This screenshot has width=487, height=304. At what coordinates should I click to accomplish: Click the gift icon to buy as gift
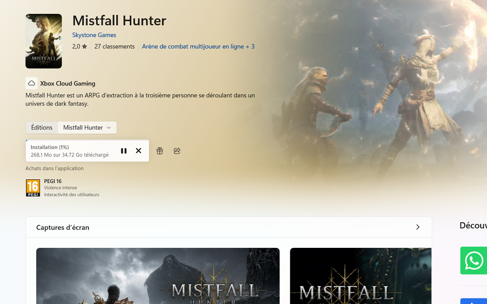[160, 151]
